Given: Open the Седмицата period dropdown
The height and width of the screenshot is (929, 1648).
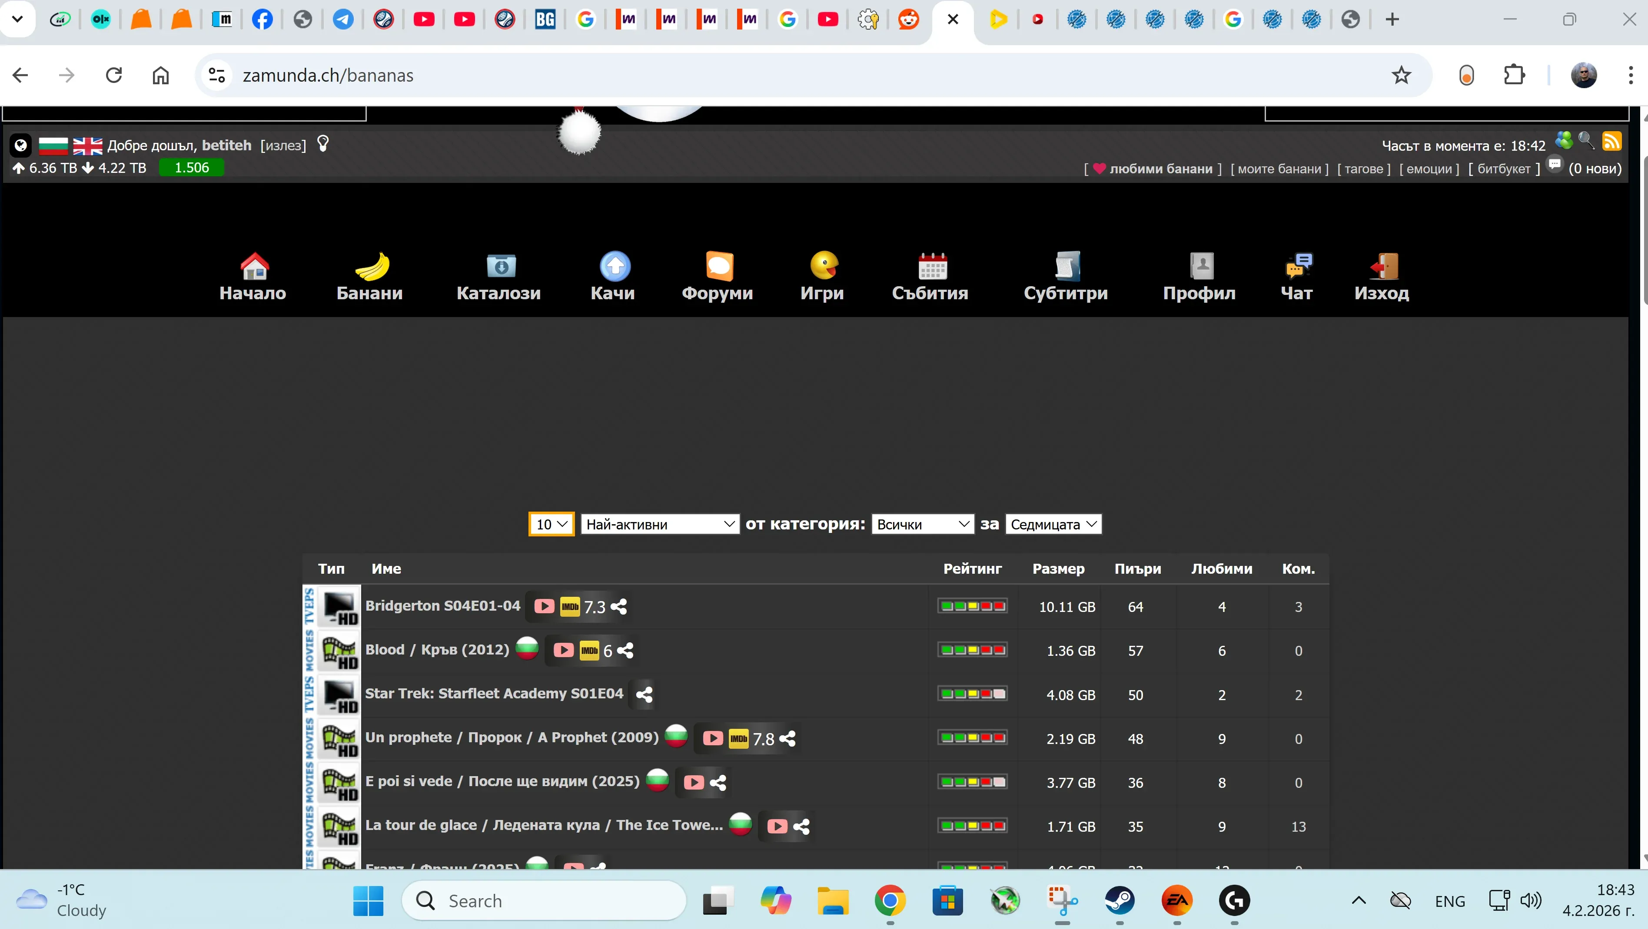Looking at the screenshot, I should tap(1053, 524).
